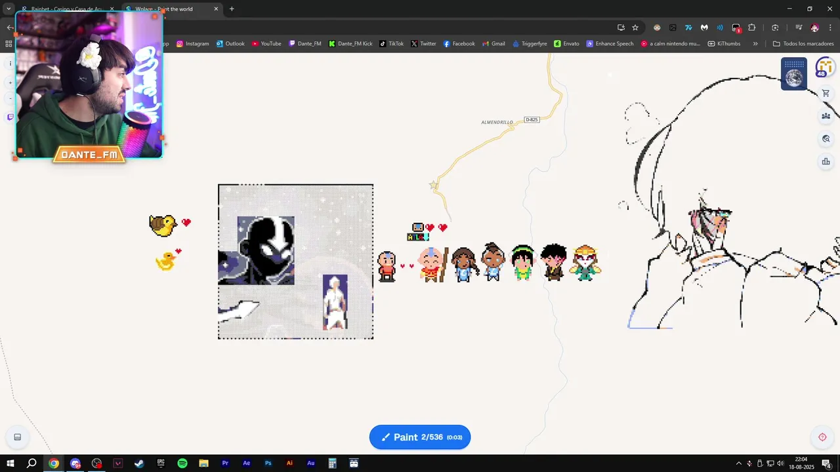Open Instagram bookmark
840x472 pixels.
coord(192,44)
